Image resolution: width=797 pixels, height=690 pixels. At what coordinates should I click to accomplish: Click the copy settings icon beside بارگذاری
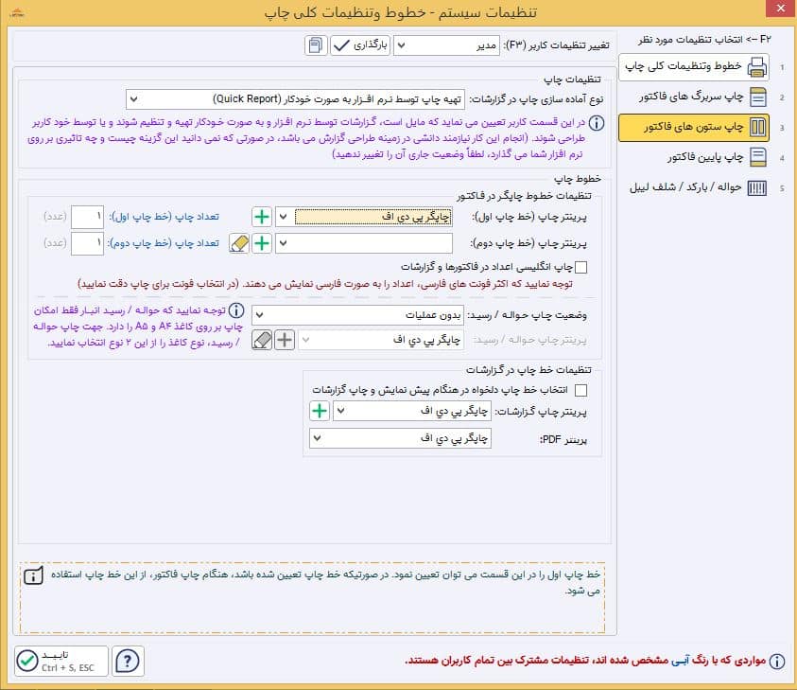[x=316, y=45]
